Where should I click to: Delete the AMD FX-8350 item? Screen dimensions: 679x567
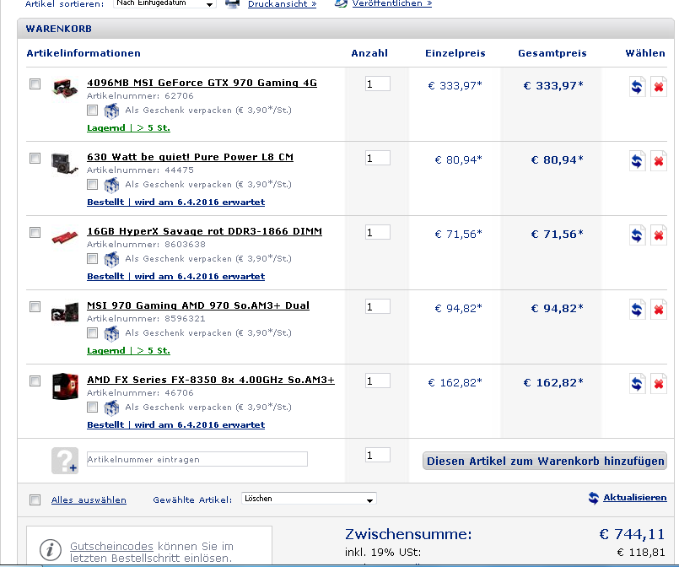pos(658,384)
